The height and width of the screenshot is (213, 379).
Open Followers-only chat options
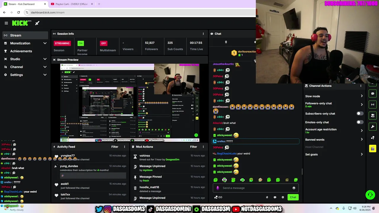tap(334, 105)
